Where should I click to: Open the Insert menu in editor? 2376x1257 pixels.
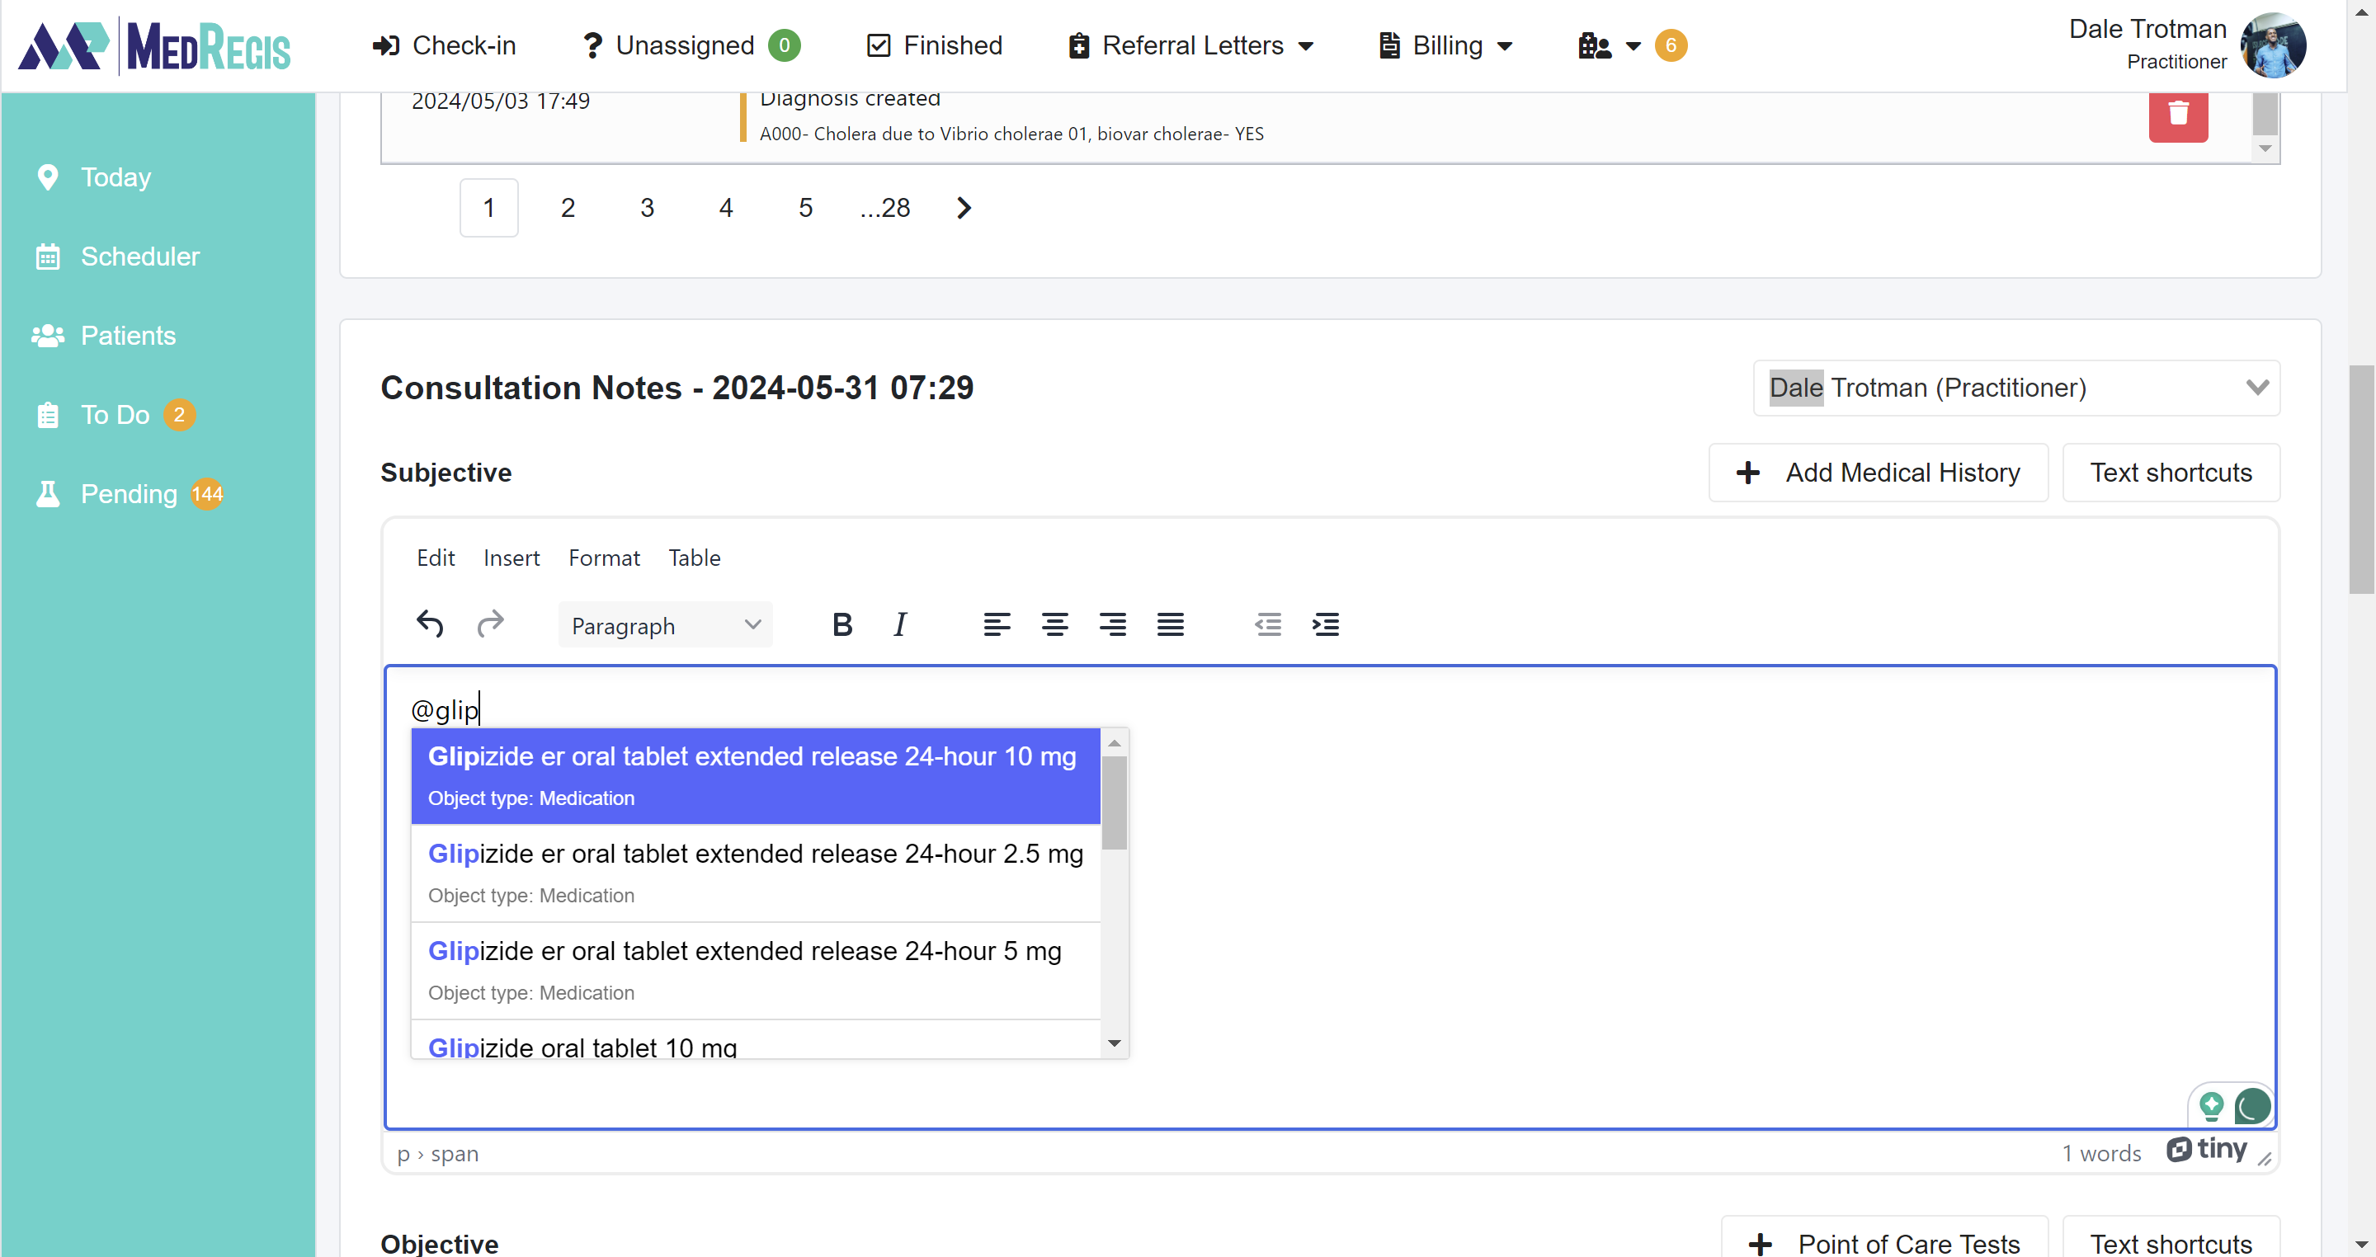tap(511, 558)
